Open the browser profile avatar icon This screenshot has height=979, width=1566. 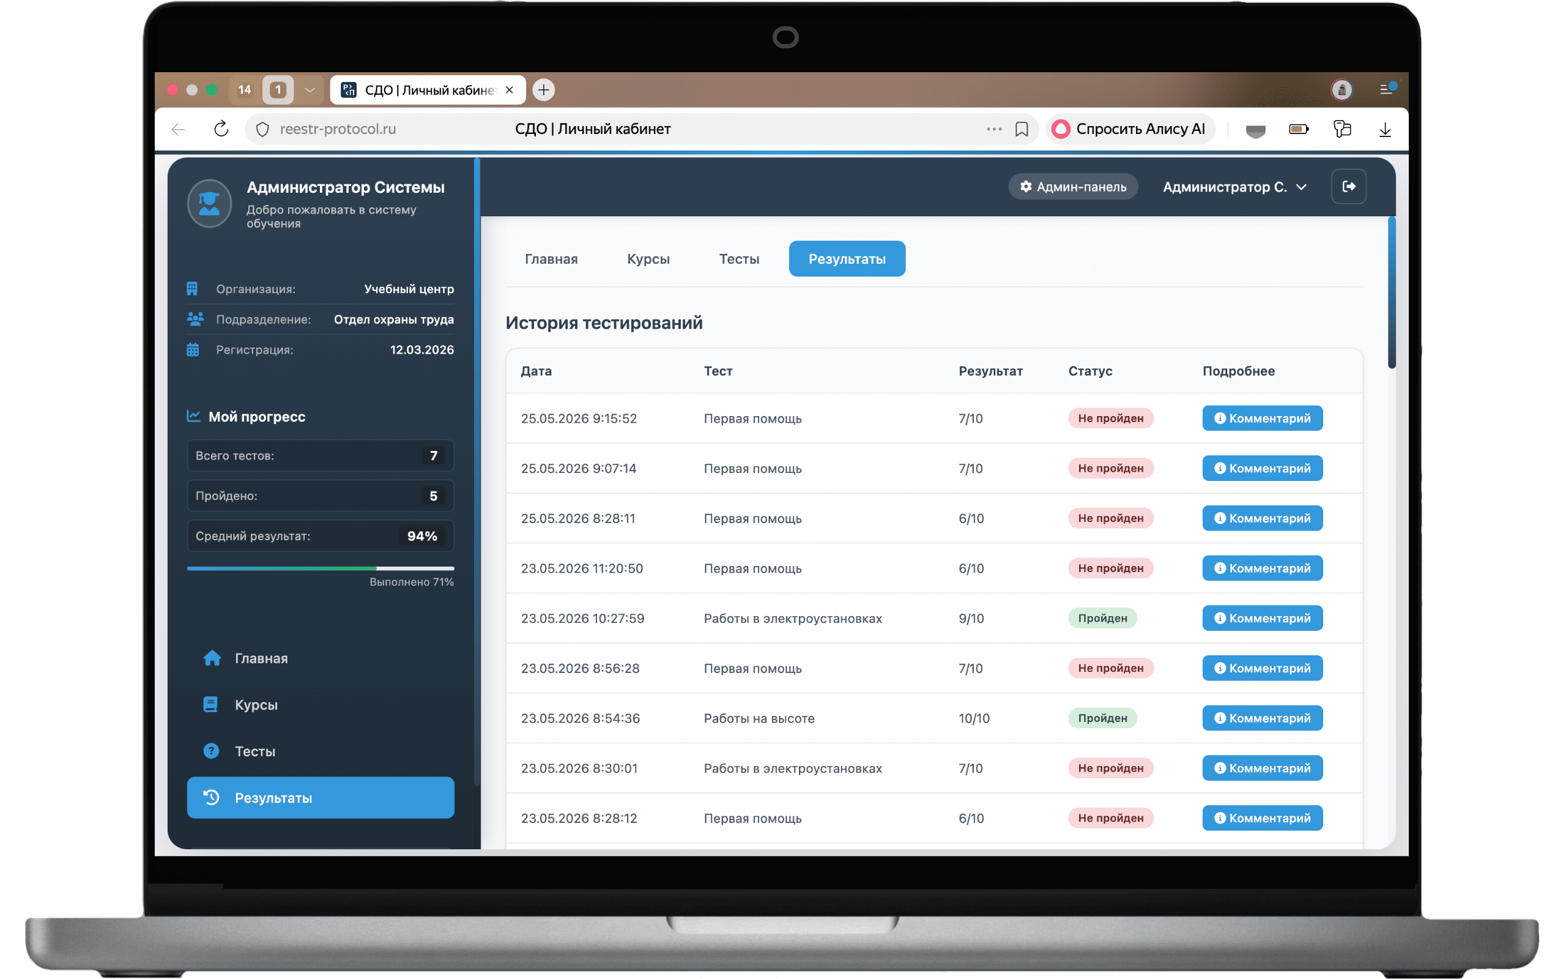click(x=1341, y=89)
